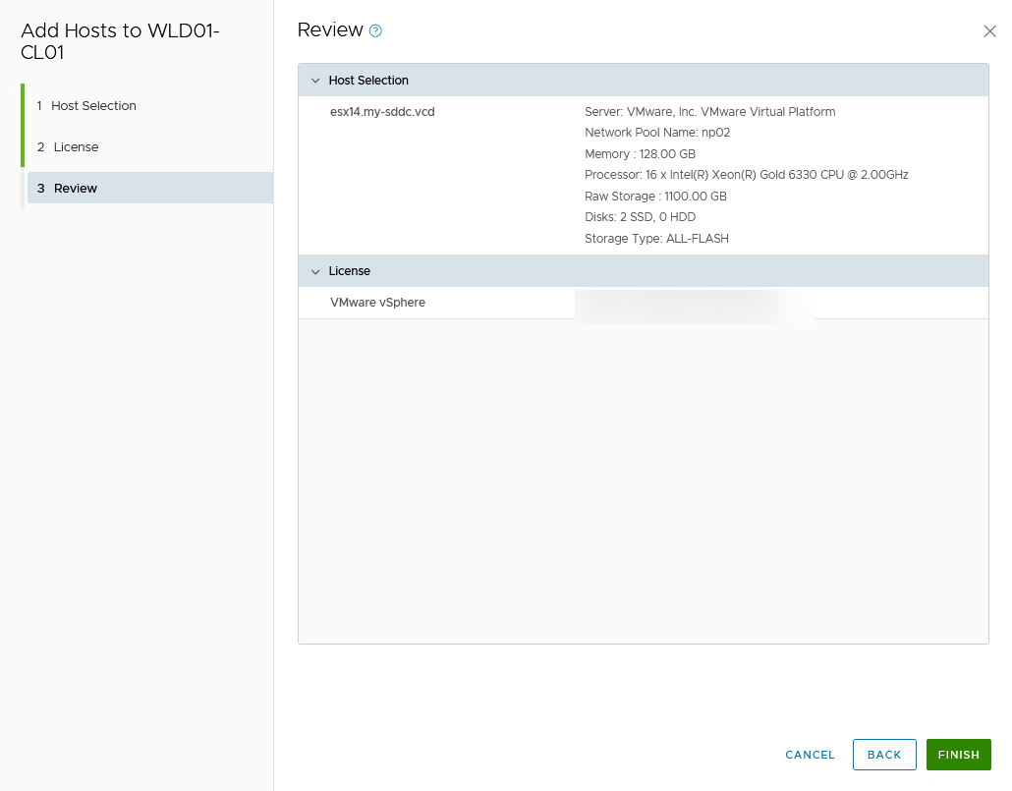Click the Add Hosts to WLD01-CL01 title
Image resolution: width=1012 pixels, height=791 pixels.
point(120,41)
